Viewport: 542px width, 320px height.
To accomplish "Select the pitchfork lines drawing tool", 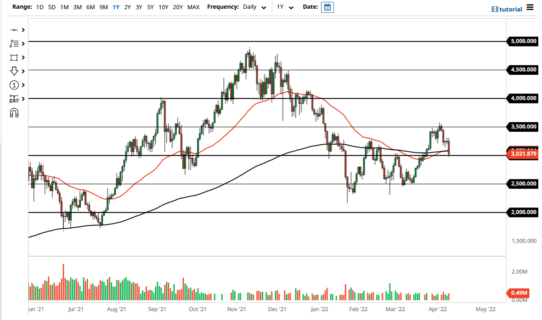I will 14,44.
